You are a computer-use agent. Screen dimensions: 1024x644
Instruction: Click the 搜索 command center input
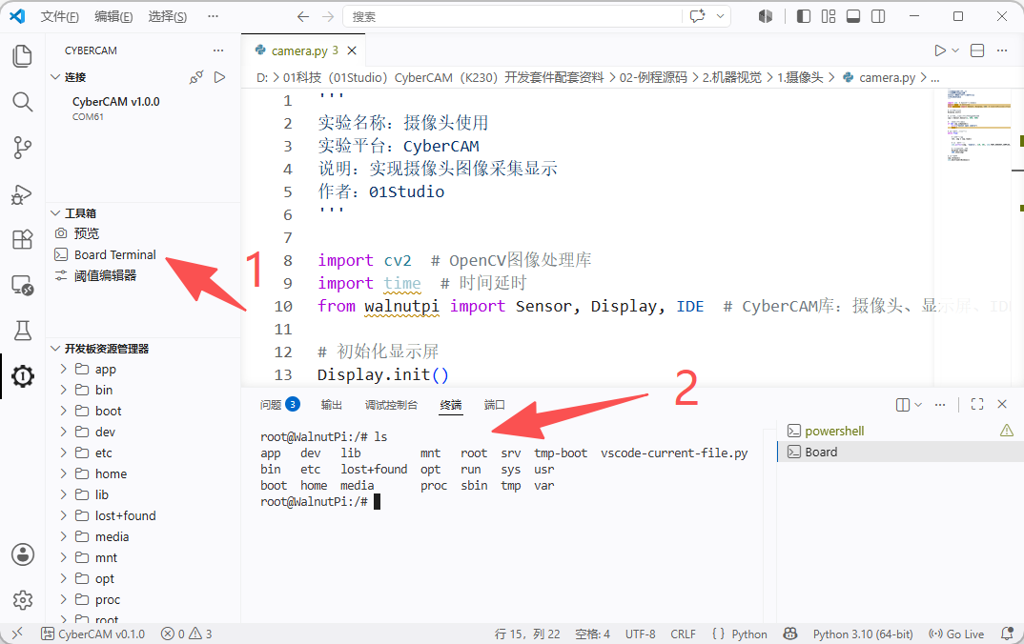pos(512,16)
